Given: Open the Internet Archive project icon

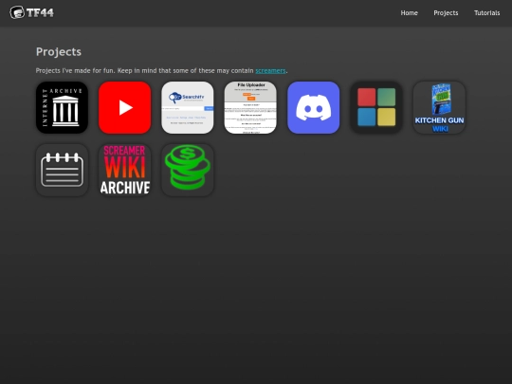Looking at the screenshot, I should pos(62,107).
